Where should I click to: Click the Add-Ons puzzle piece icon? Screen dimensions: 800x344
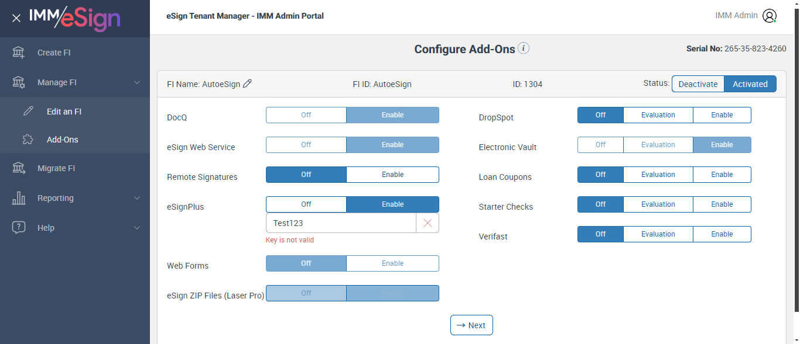point(28,140)
